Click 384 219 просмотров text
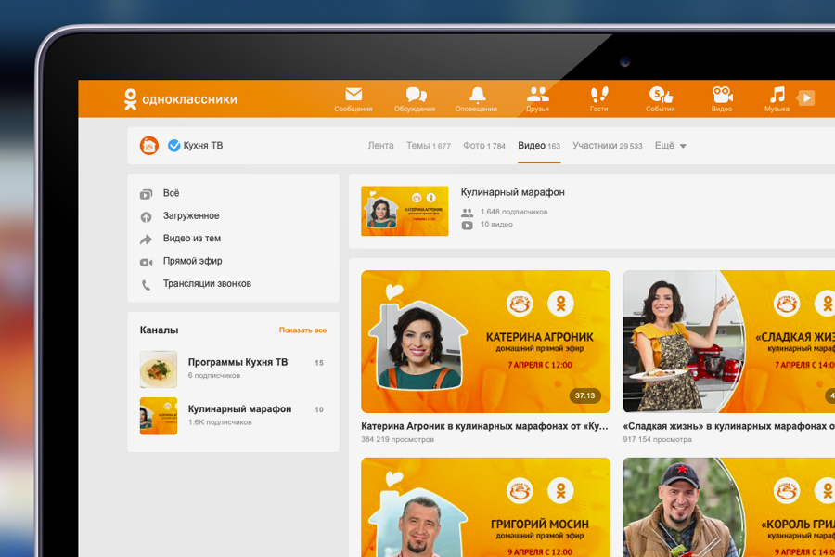 (x=397, y=440)
